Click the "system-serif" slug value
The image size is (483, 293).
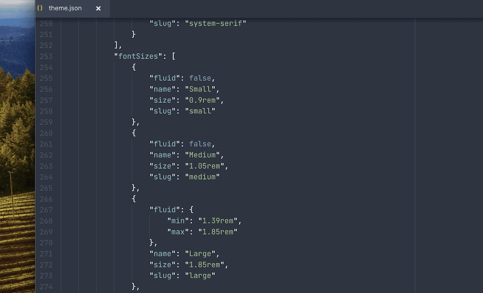tap(216, 23)
